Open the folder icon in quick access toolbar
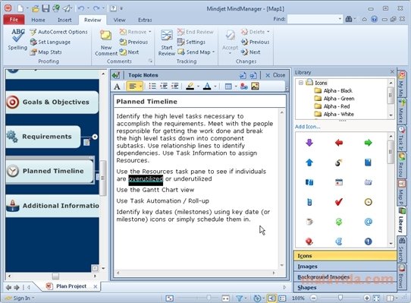Viewport: 411px width, 303px height. click(x=36, y=8)
